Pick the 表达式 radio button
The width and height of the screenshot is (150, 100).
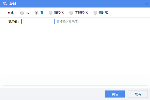coord(95,13)
